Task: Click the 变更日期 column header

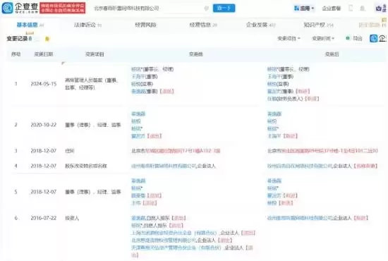Action: [44, 54]
